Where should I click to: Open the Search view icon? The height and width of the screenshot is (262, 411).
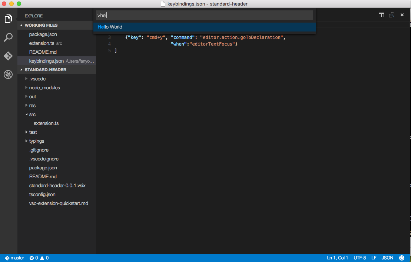[8, 37]
